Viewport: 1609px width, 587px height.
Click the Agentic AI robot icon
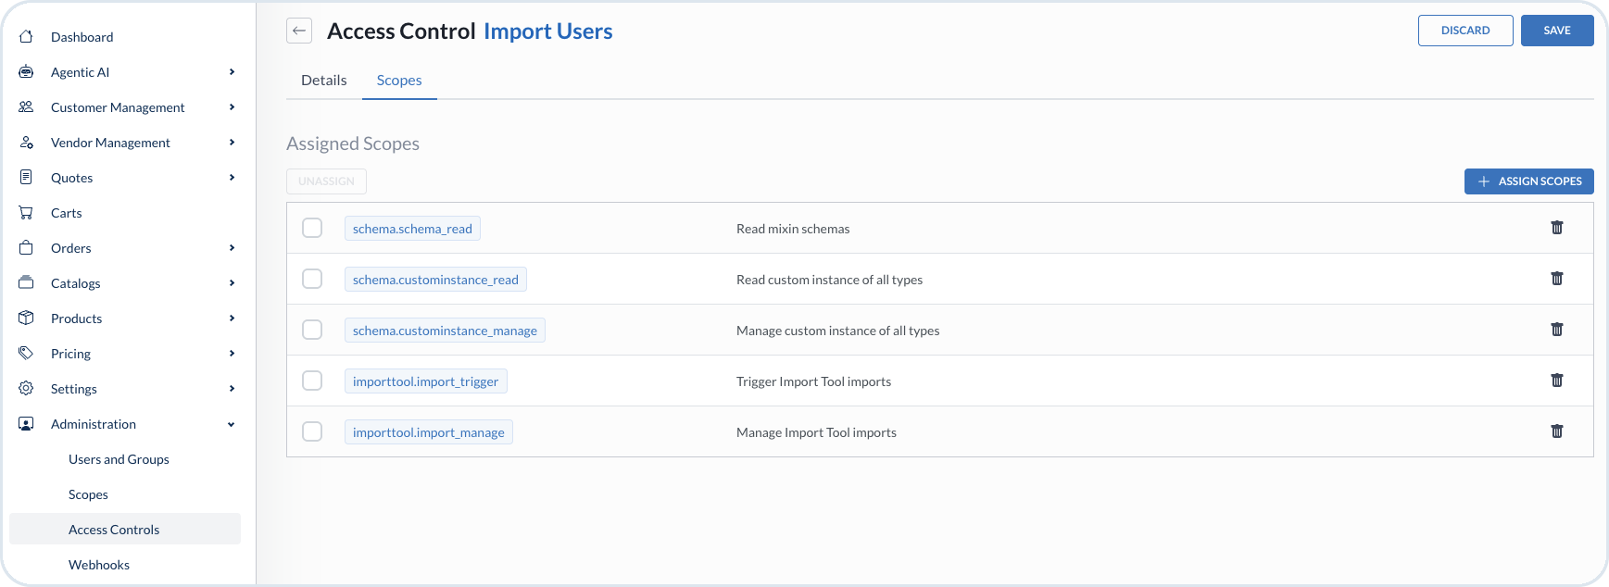click(26, 72)
